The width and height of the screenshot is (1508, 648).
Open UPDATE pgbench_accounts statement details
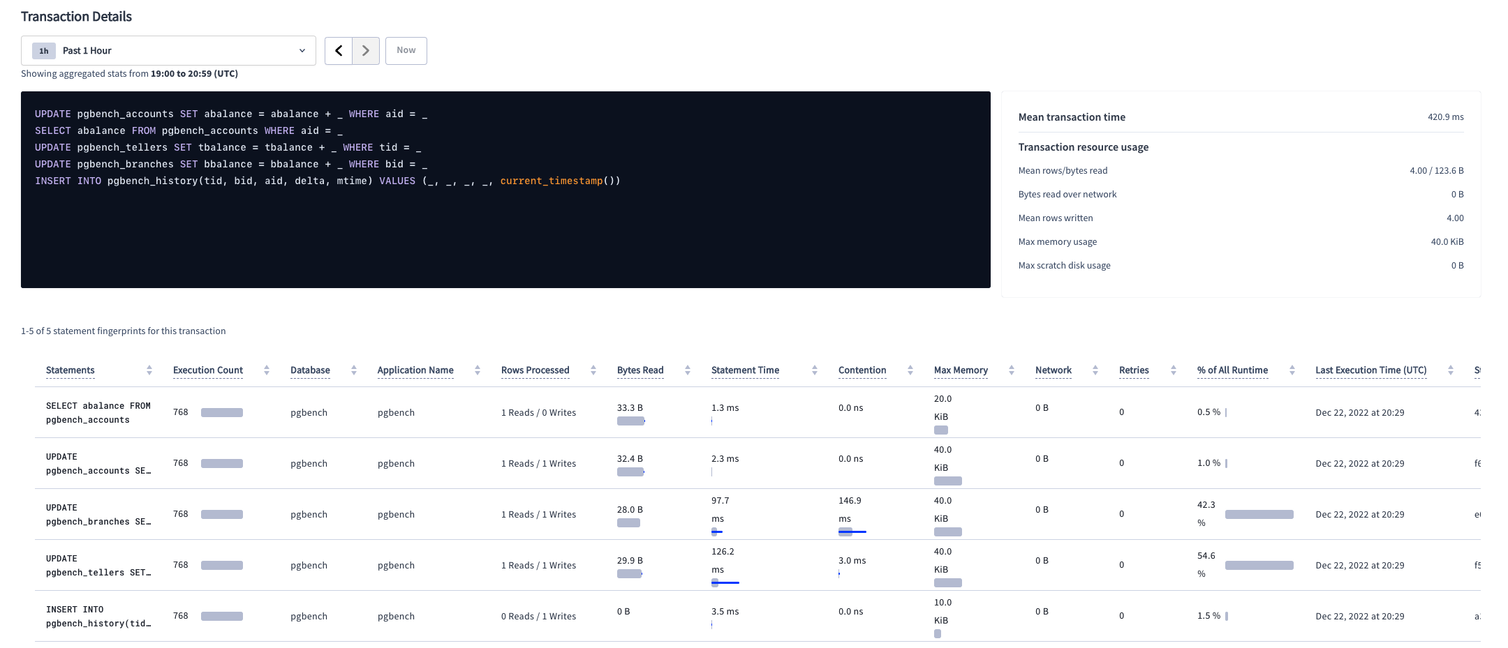coord(98,464)
